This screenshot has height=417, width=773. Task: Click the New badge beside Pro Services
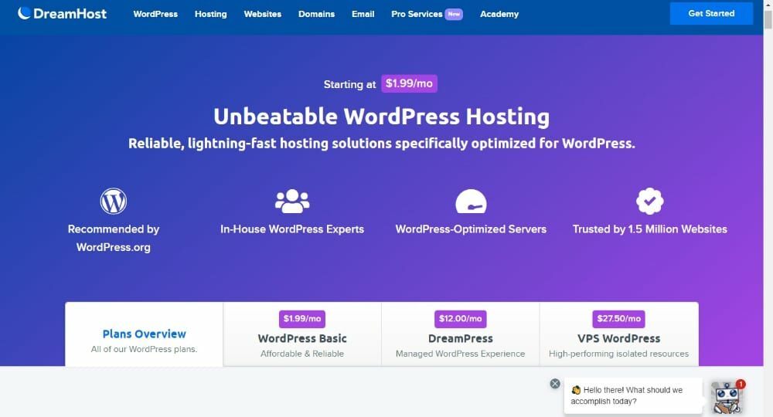[454, 14]
